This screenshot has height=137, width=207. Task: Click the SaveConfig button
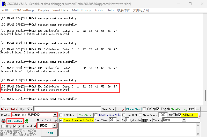pos(179,109)
